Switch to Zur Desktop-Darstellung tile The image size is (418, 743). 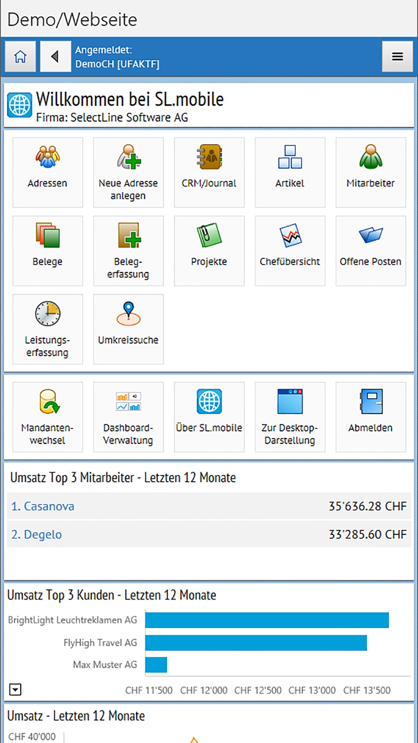[290, 417]
